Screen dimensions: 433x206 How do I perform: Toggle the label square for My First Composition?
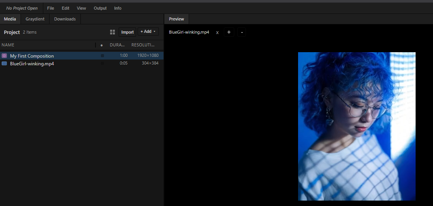tap(102, 56)
